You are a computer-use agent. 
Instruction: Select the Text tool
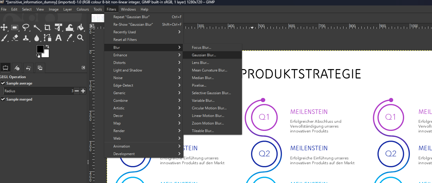(x=59, y=38)
